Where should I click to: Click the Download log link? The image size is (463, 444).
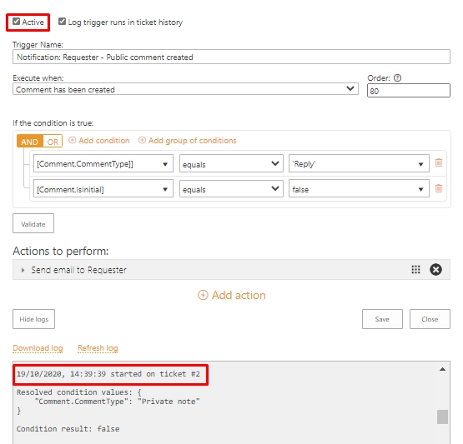click(x=38, y=348)
